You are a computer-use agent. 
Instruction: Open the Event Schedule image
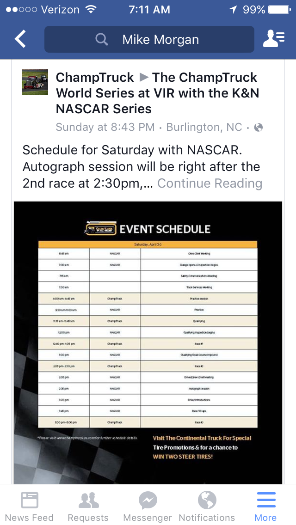coord(148,342)
